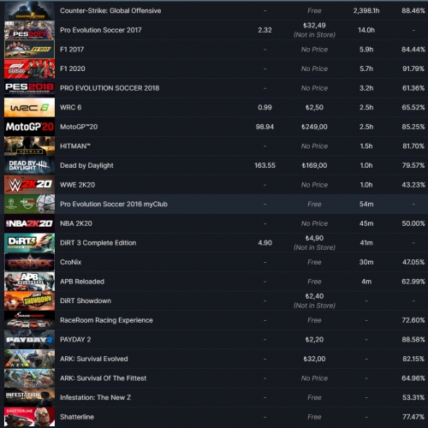Click the RaceRoom Racing Experience title
The width and height of the screenshot is (428, 428).
[x=106, y=320]
